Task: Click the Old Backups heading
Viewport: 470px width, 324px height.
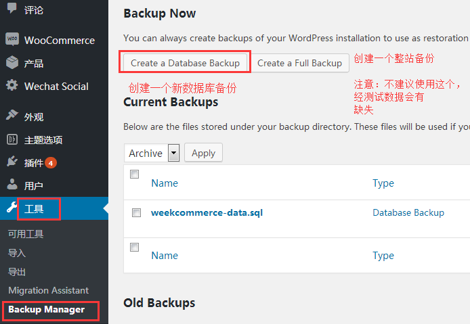Action: 159,303
